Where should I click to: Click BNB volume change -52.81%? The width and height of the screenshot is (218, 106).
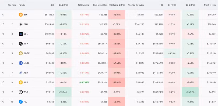pos(117,82)
